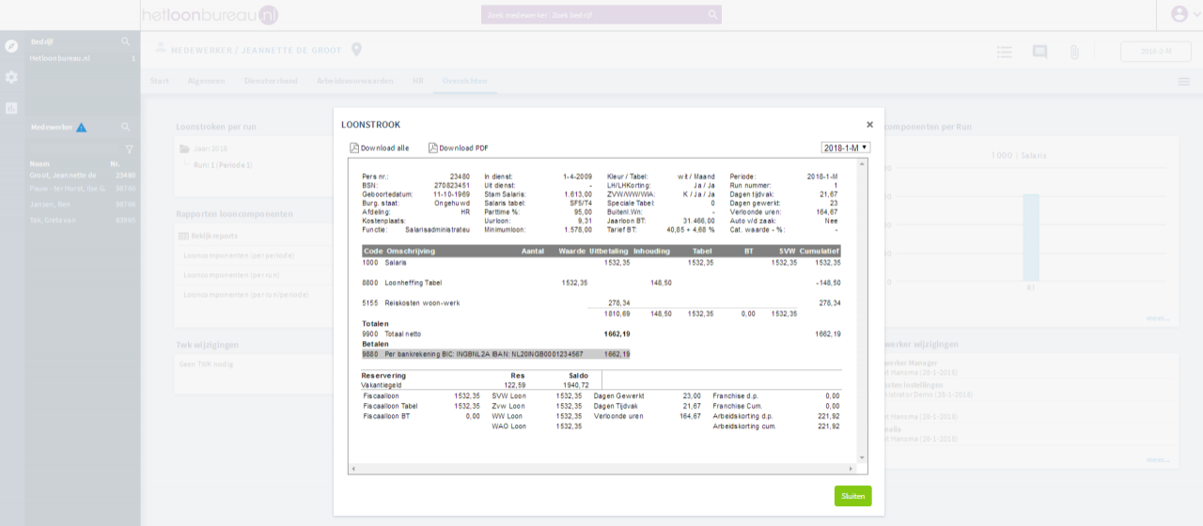
Task: Click the Download alle PDF link
Action: click(x=380, y=148)
